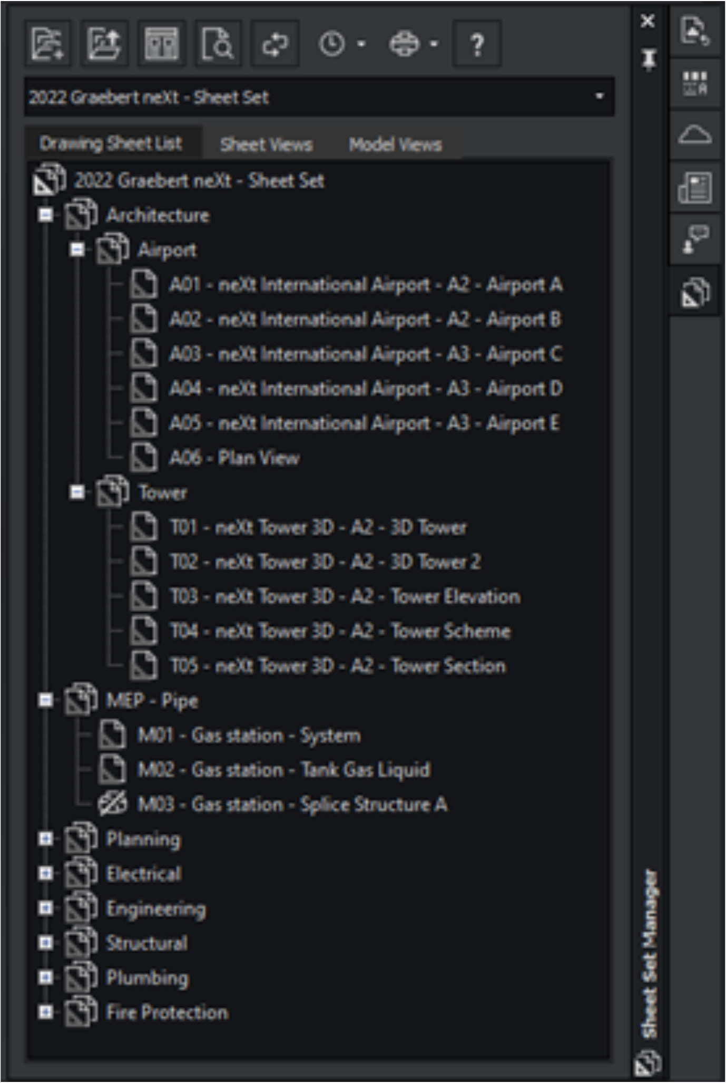Click the sheet list table icon
The width and height of the screenshot is (726, 1083).
point(162,43)
